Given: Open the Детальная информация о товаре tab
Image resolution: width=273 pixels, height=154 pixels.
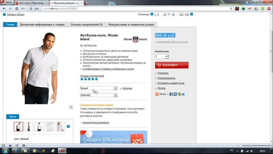Looking at the screenshot, I should click(x=42, y=25).
